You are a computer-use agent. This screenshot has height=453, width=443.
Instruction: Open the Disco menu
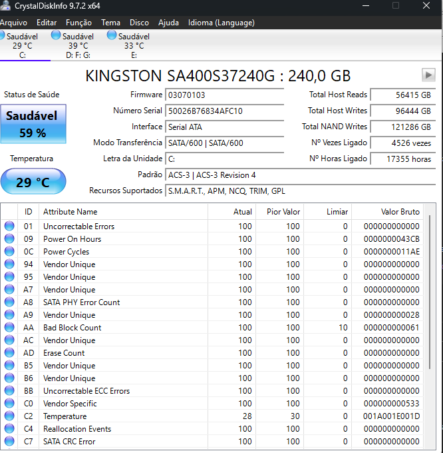[x=139, y=23]
